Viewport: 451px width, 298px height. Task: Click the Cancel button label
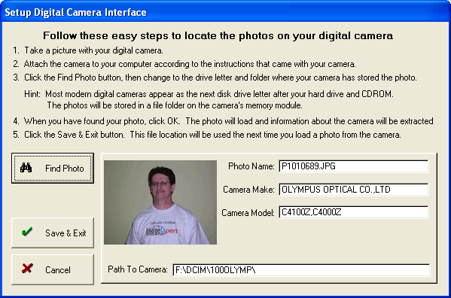click(58, 270)
